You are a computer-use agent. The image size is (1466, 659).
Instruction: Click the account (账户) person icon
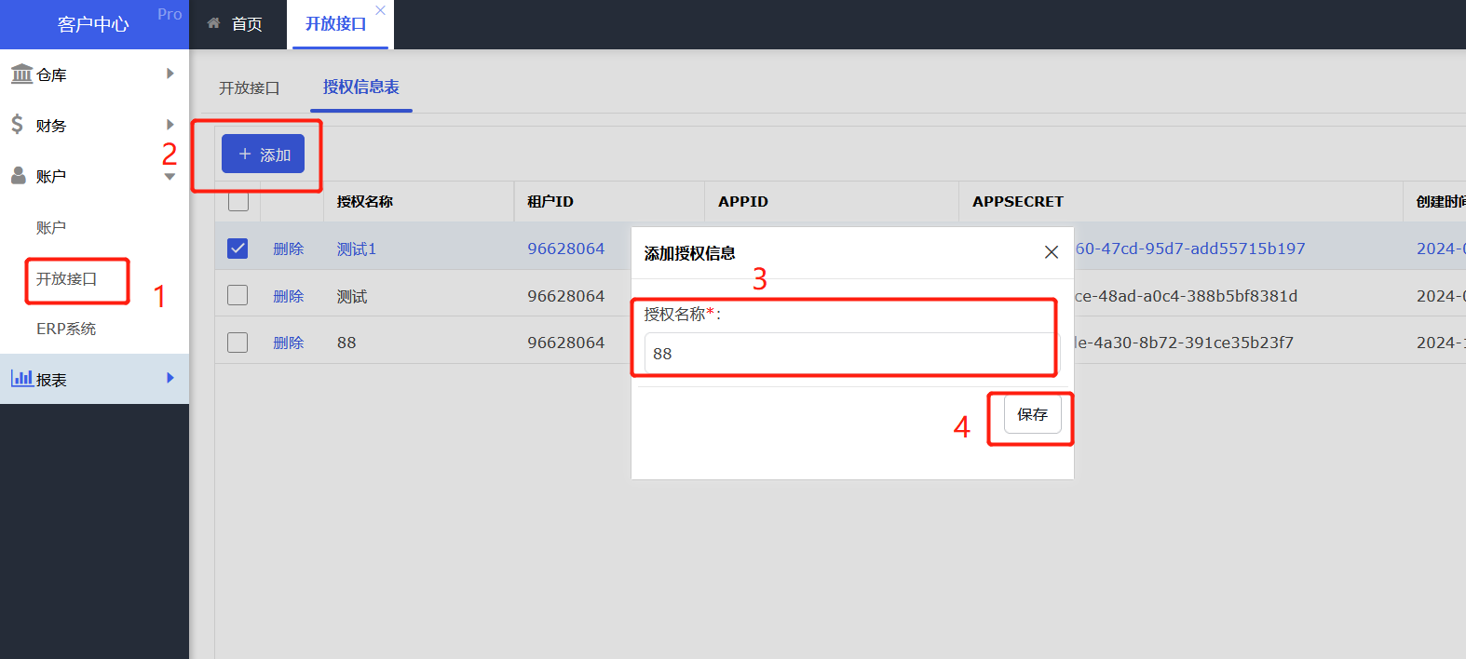18,175
